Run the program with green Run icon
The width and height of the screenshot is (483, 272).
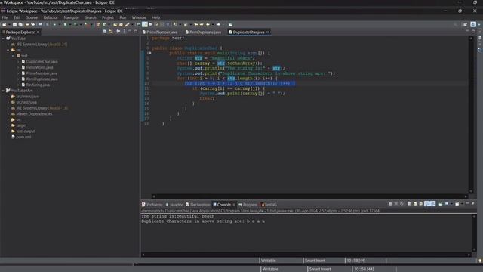pyautogui.click(x=65, y=24)
